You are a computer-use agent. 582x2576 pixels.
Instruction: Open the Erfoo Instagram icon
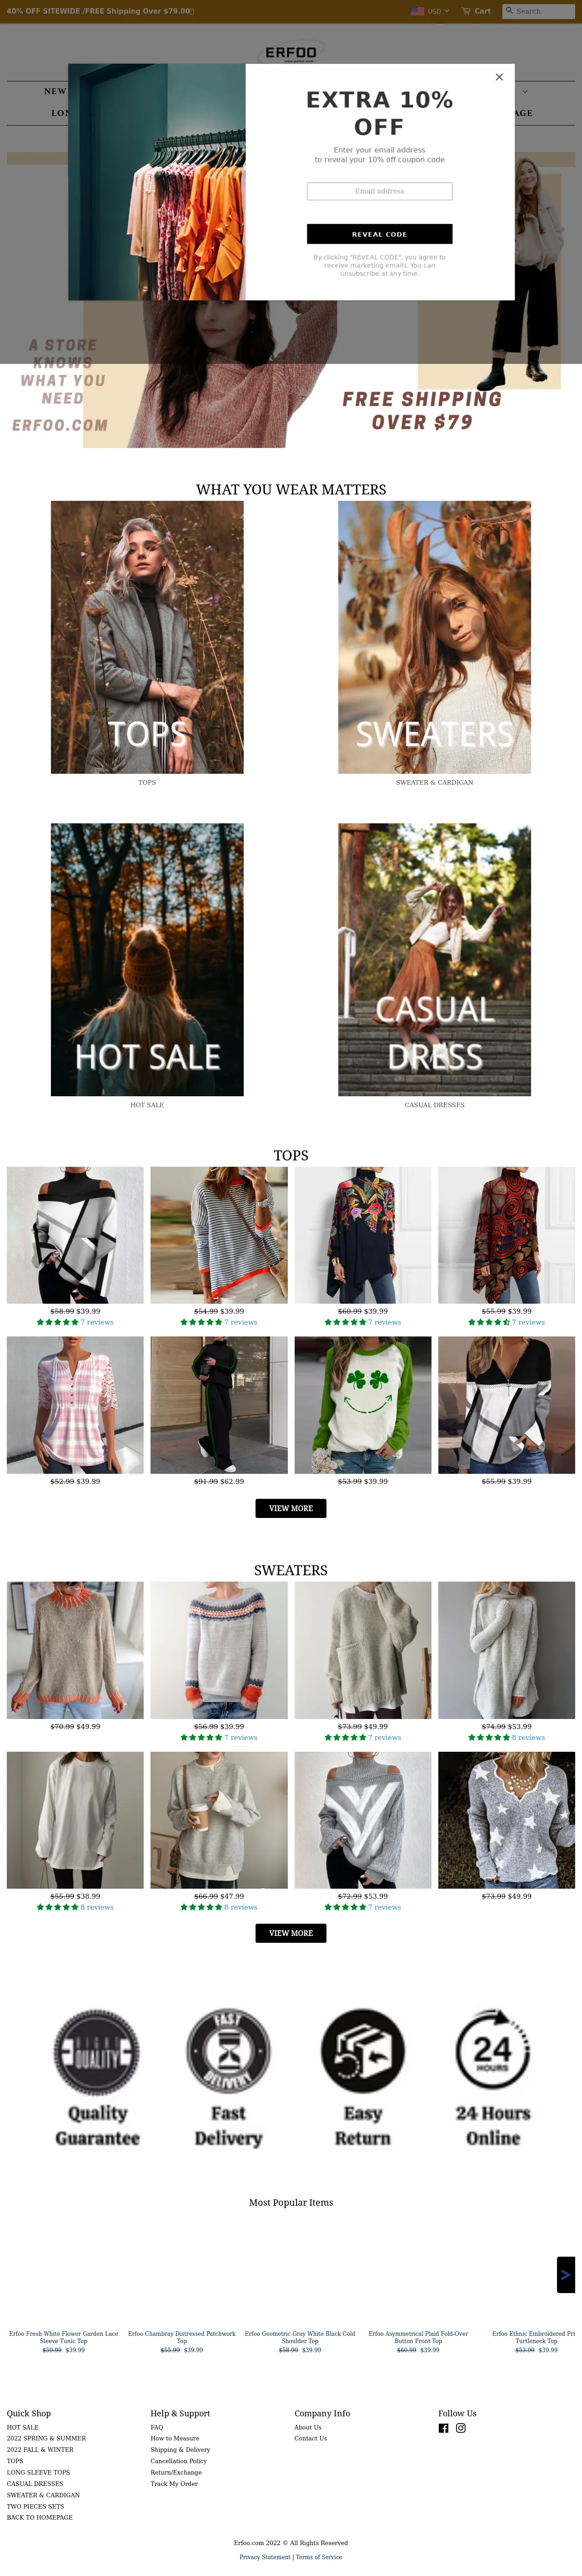[x=461, y=2428]
